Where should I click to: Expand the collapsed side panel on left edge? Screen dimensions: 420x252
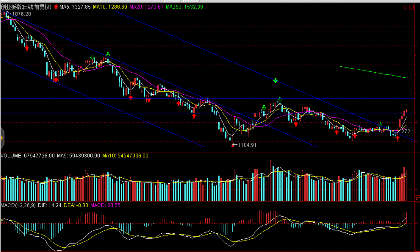2,138
